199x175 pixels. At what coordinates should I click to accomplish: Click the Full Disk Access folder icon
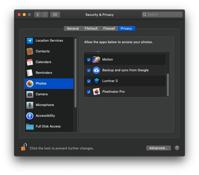point(30,126)
